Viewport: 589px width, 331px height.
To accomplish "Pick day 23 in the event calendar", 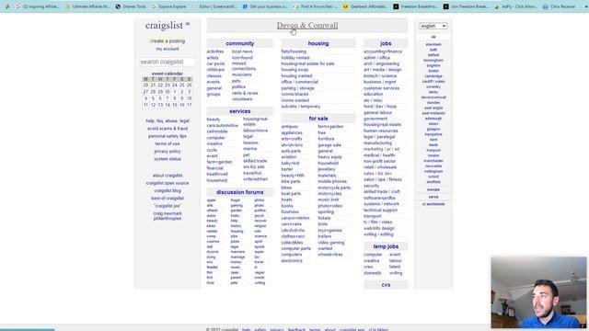I will [x=167, y=86].
